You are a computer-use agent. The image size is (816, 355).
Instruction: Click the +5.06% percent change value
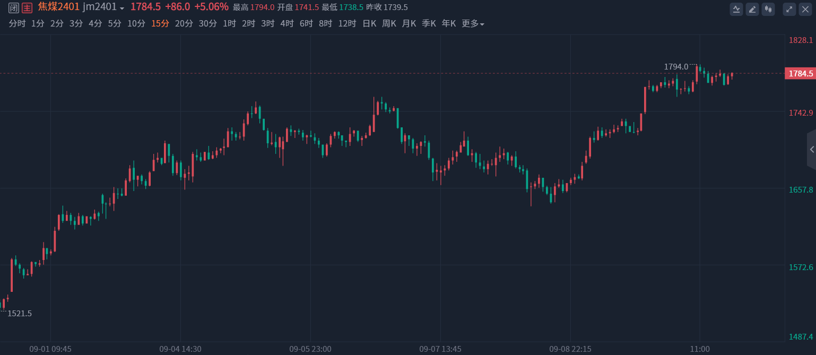pyautogui.click(x=211, y=7)
